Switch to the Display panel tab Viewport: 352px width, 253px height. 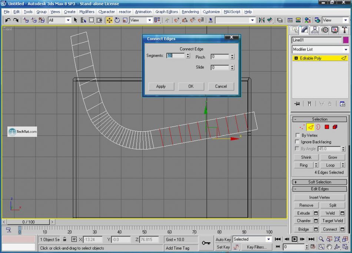[x=335, y=30]
